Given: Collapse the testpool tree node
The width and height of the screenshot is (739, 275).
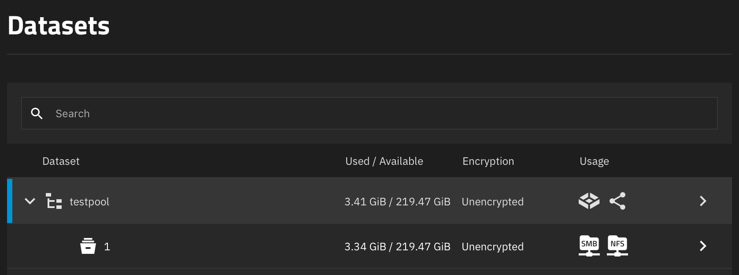Looking at the screenshot, I should tap(30, 201).
